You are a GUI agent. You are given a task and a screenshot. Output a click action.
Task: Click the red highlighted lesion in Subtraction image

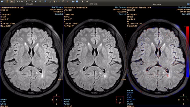[x=167, y=76]
